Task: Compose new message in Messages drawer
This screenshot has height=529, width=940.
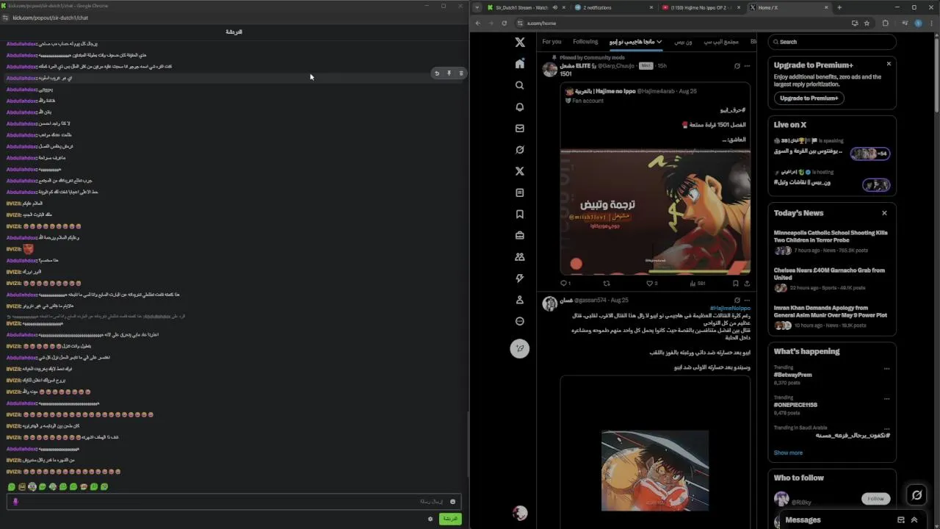Action: (x=901, y=519)
